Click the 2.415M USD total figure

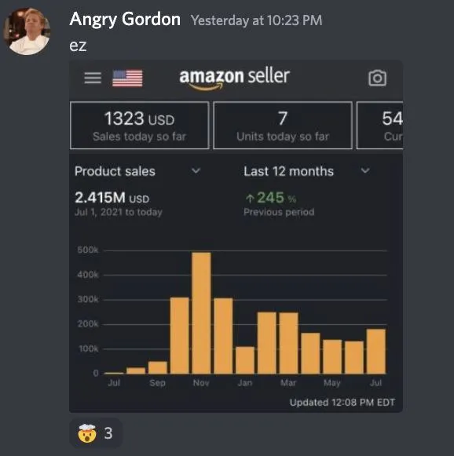[112, 198]
